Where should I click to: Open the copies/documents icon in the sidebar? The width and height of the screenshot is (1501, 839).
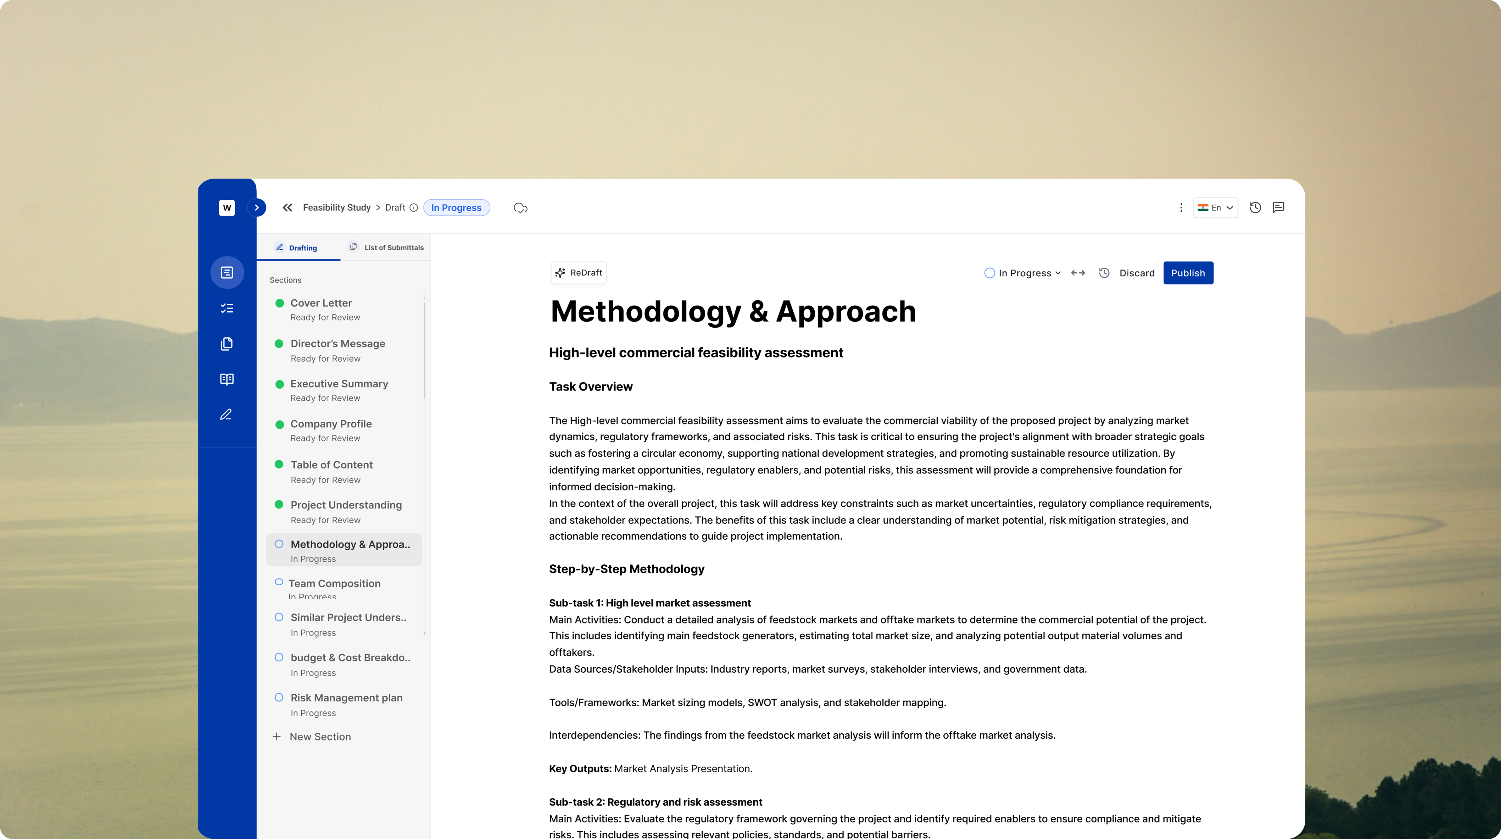tap(227, 343)
